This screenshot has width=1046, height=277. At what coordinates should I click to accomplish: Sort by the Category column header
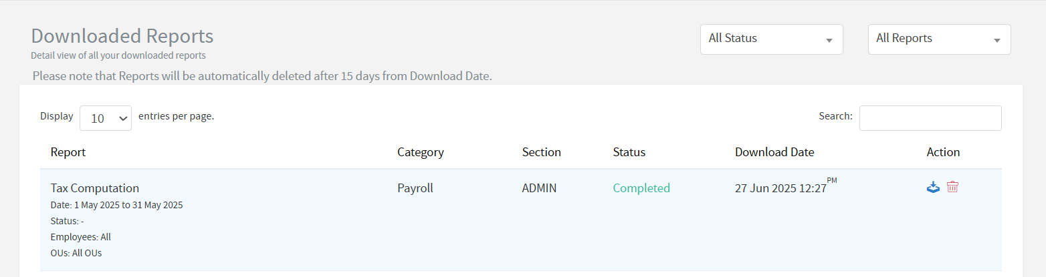click(x=420, y=152)
